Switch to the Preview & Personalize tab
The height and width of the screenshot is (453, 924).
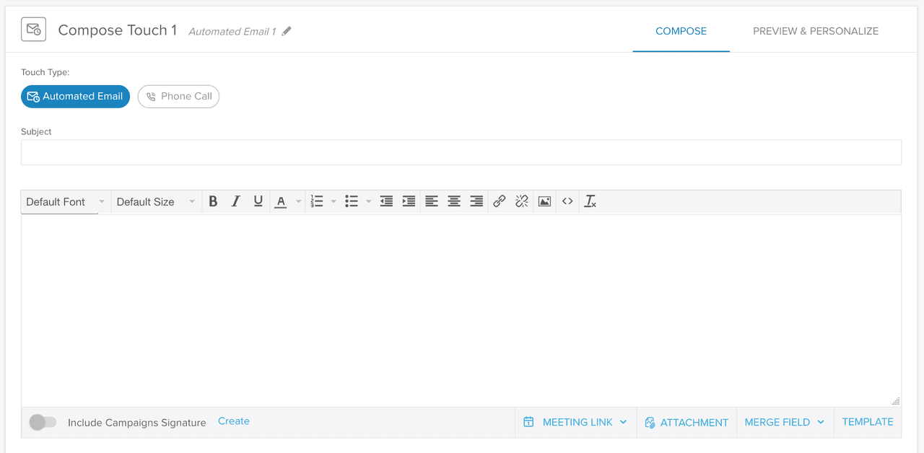[x=815, y=31]
